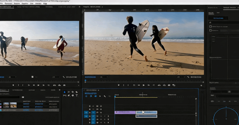Toggle Linked Selection in the timeline

95,96
